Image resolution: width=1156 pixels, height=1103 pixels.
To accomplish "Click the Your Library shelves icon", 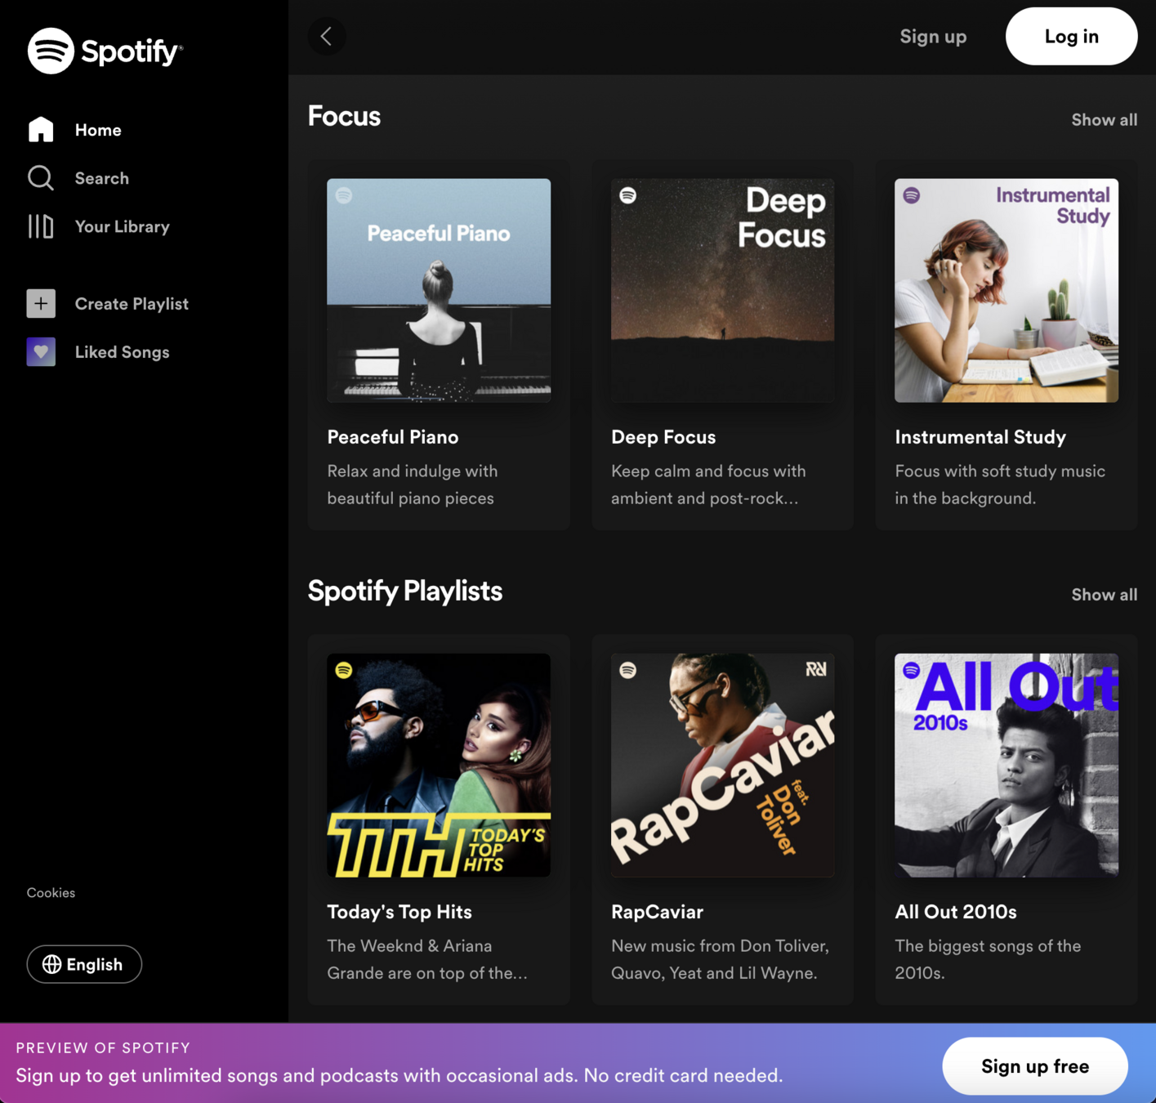I will [x=41, y=226].
